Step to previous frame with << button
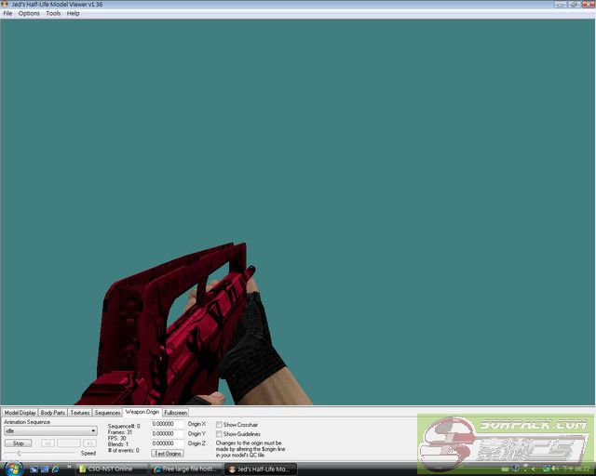 click(47, 443)
